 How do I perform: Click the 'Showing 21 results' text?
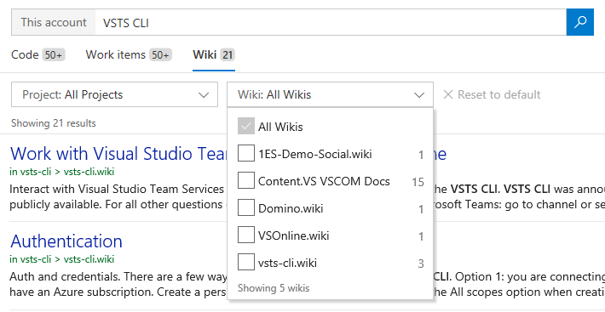53,123
